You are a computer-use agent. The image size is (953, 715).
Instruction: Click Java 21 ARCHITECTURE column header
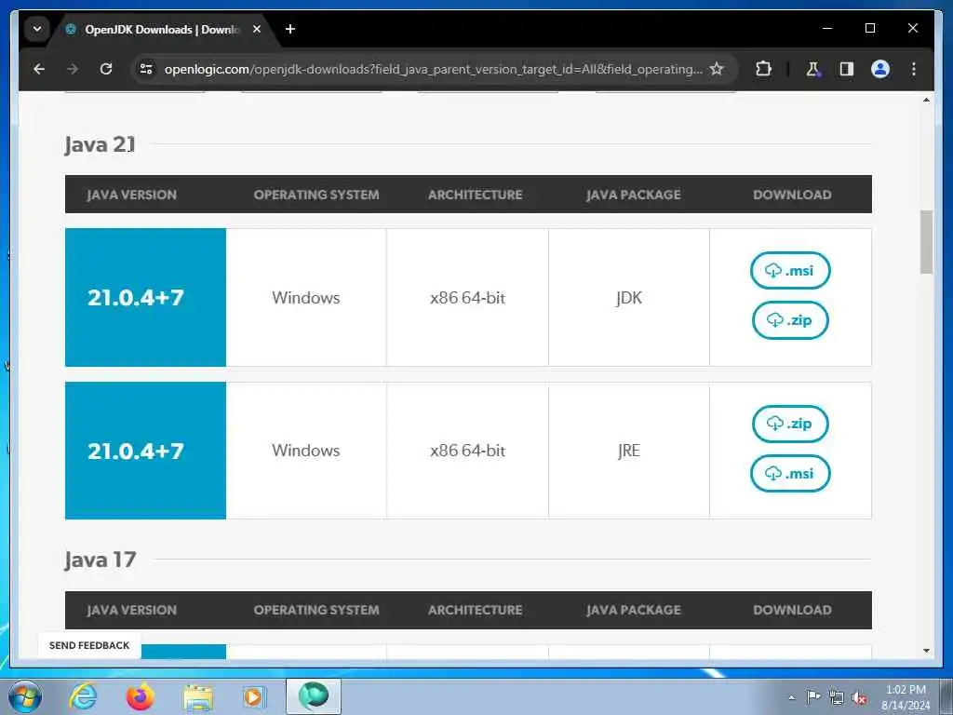click(x=475, y=195)
